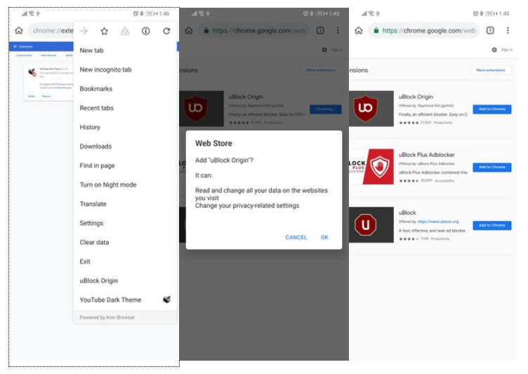Viewport: 528px width, 374px height.
Task: Click the YouTube Dark Theme icon on the extension card
Action: 32,72
